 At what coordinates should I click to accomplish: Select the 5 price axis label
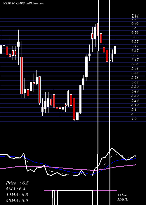tap(133, 114)
